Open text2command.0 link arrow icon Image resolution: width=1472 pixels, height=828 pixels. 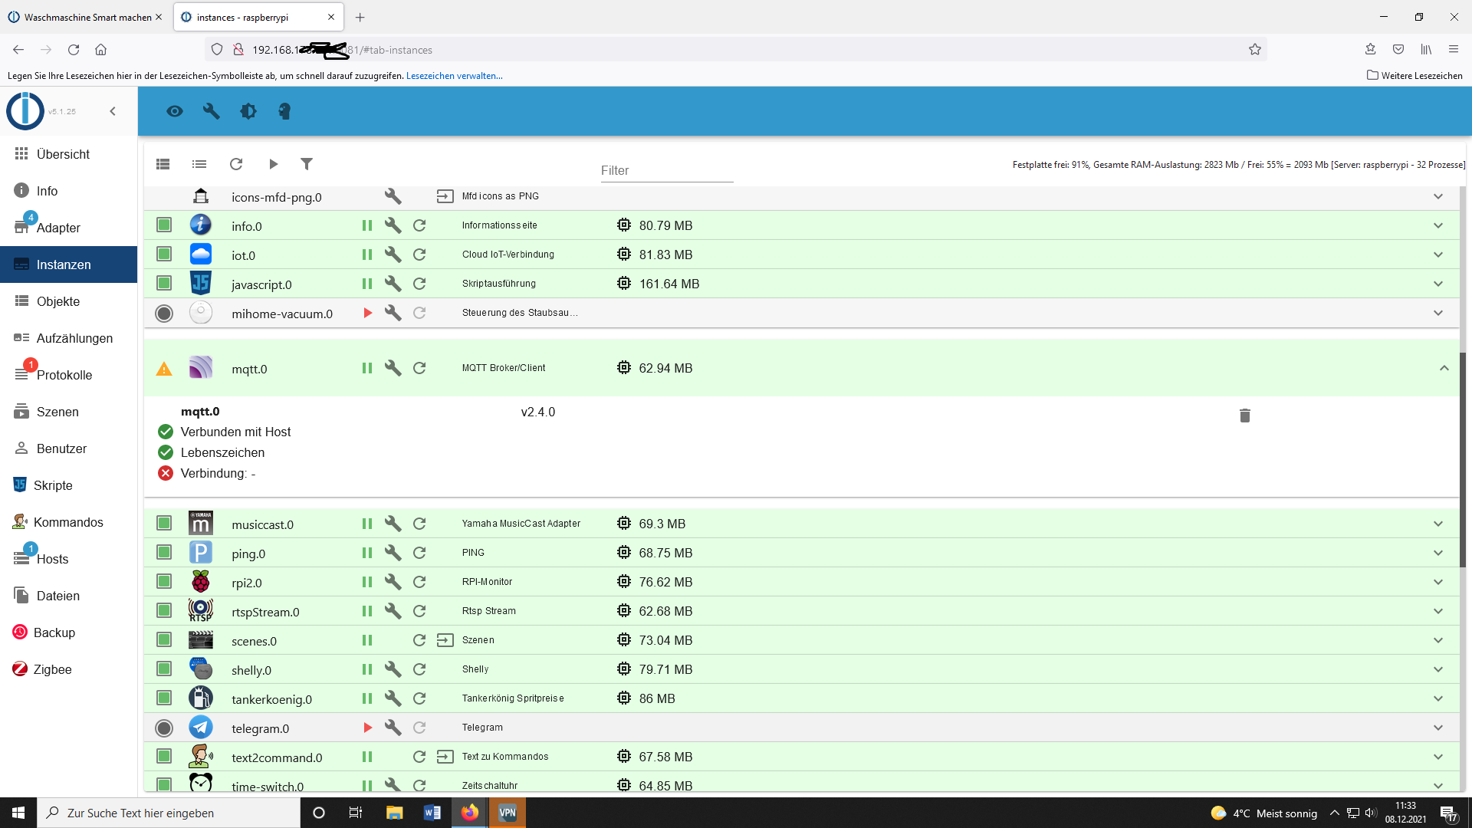tap(445, 757)
